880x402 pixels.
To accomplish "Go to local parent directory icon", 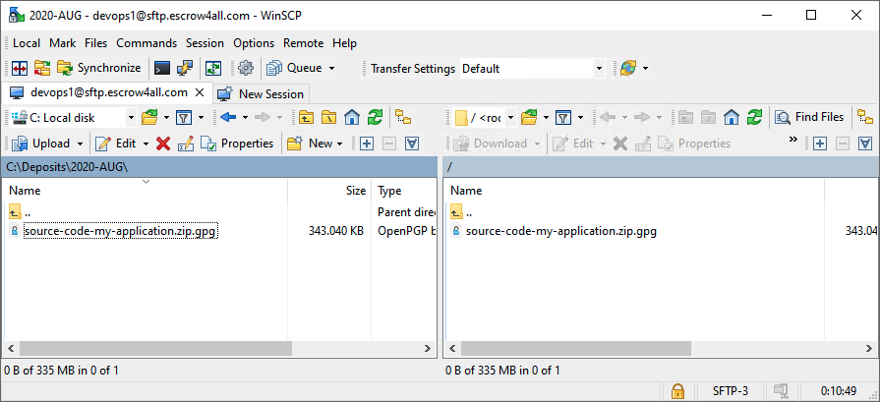I will tap(306, 117).
